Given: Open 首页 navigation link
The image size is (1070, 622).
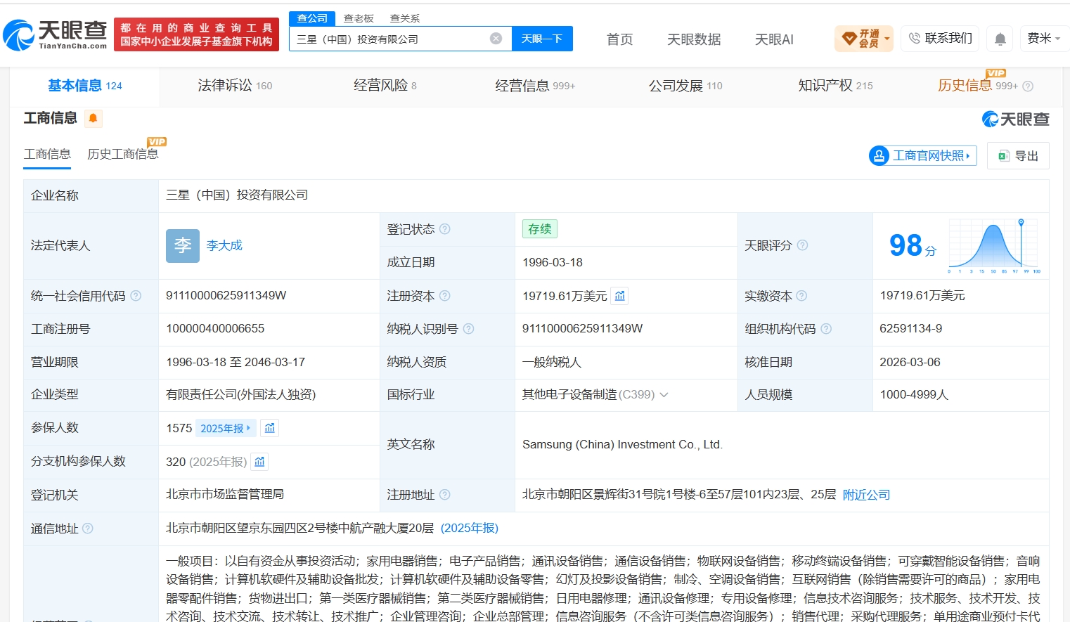Looking at the screenshot, I should (x=619, y=39).
